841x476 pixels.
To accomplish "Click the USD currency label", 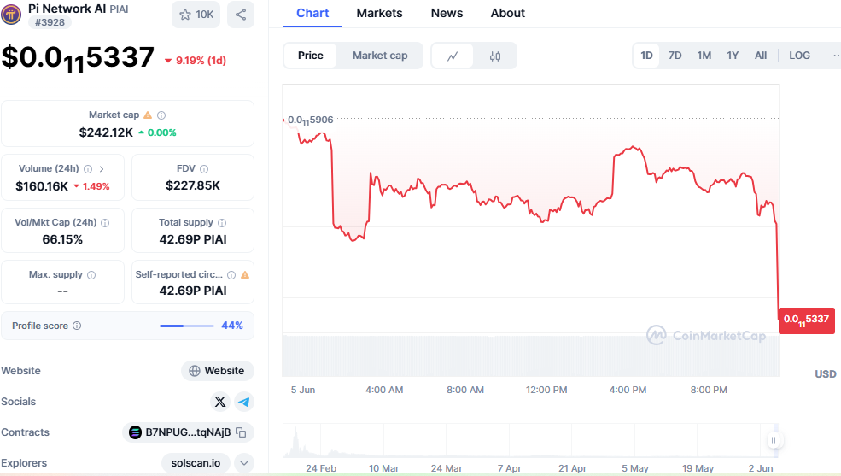I will (826, 374).
